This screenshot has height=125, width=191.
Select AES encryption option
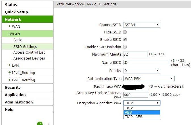[142, 112]
